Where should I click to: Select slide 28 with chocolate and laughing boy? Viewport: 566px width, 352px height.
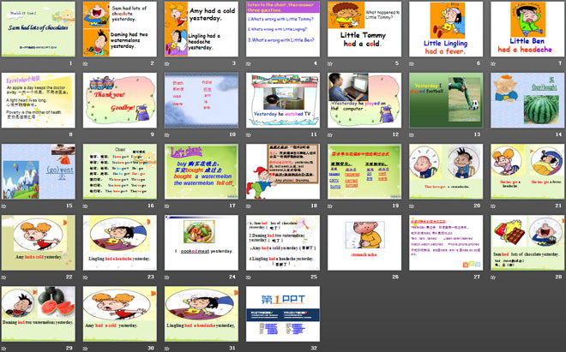[x=527, y=242]
